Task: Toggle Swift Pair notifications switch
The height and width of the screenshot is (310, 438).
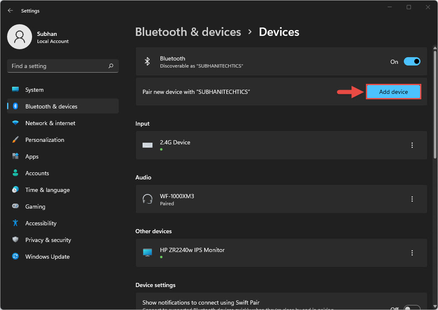Action: 412,308
